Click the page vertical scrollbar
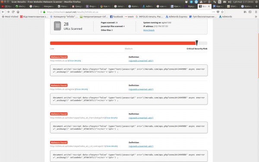 coord(258,56)
